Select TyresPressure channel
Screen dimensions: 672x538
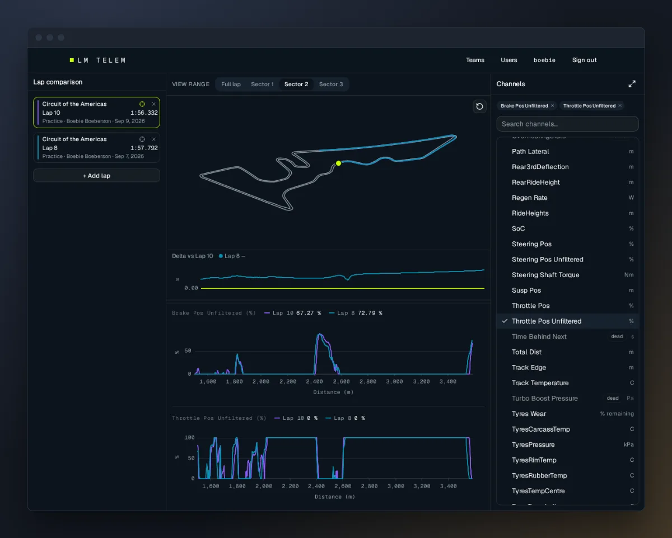(x=567, y=445)
